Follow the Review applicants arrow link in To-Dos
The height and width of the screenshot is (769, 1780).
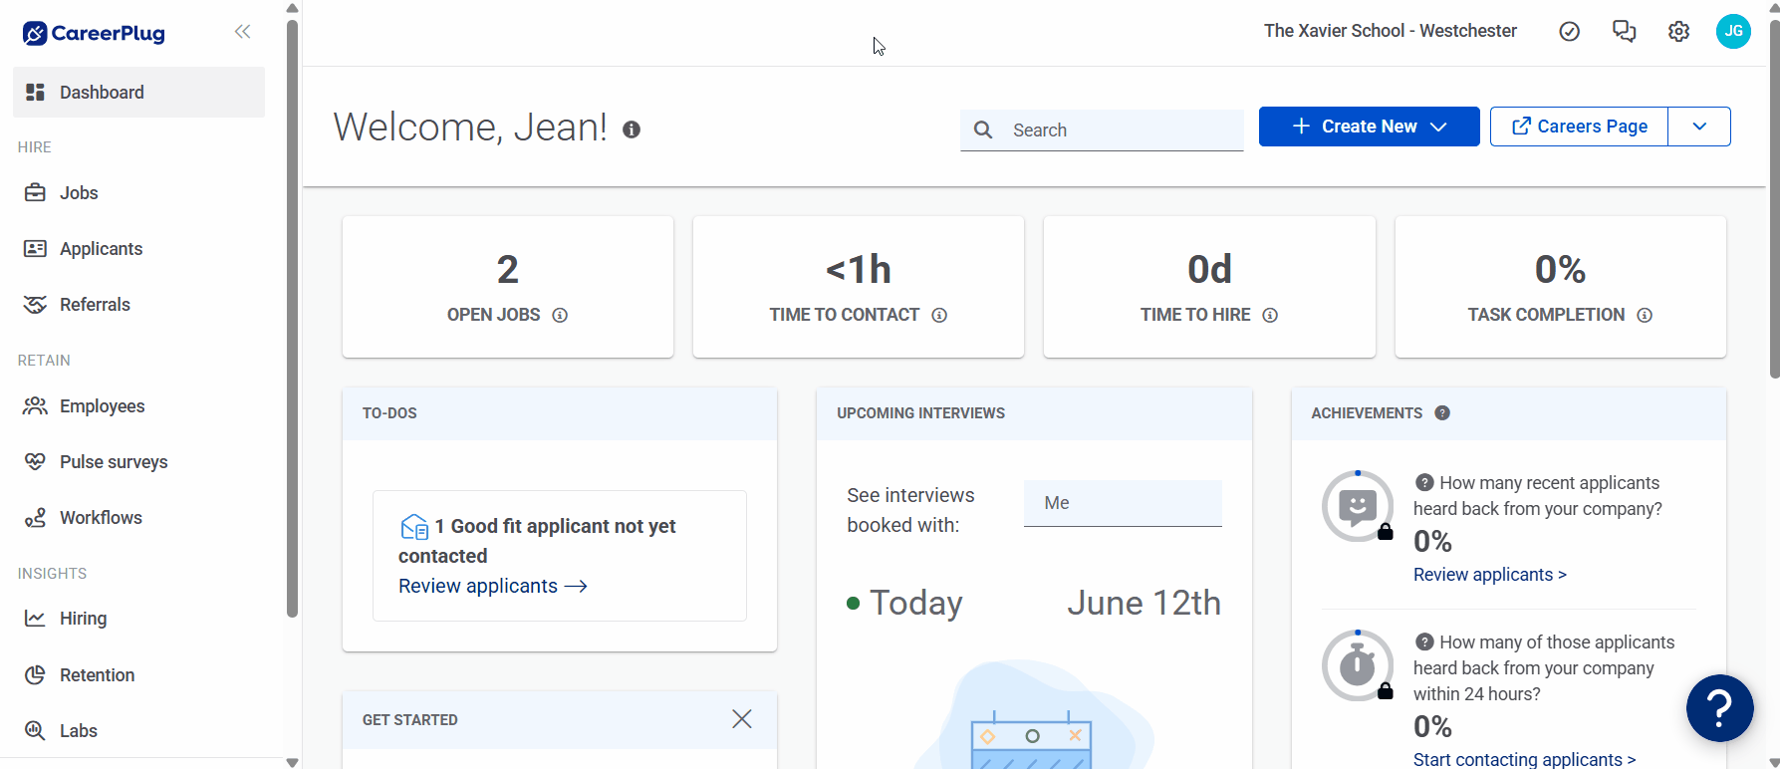[492, 586]
